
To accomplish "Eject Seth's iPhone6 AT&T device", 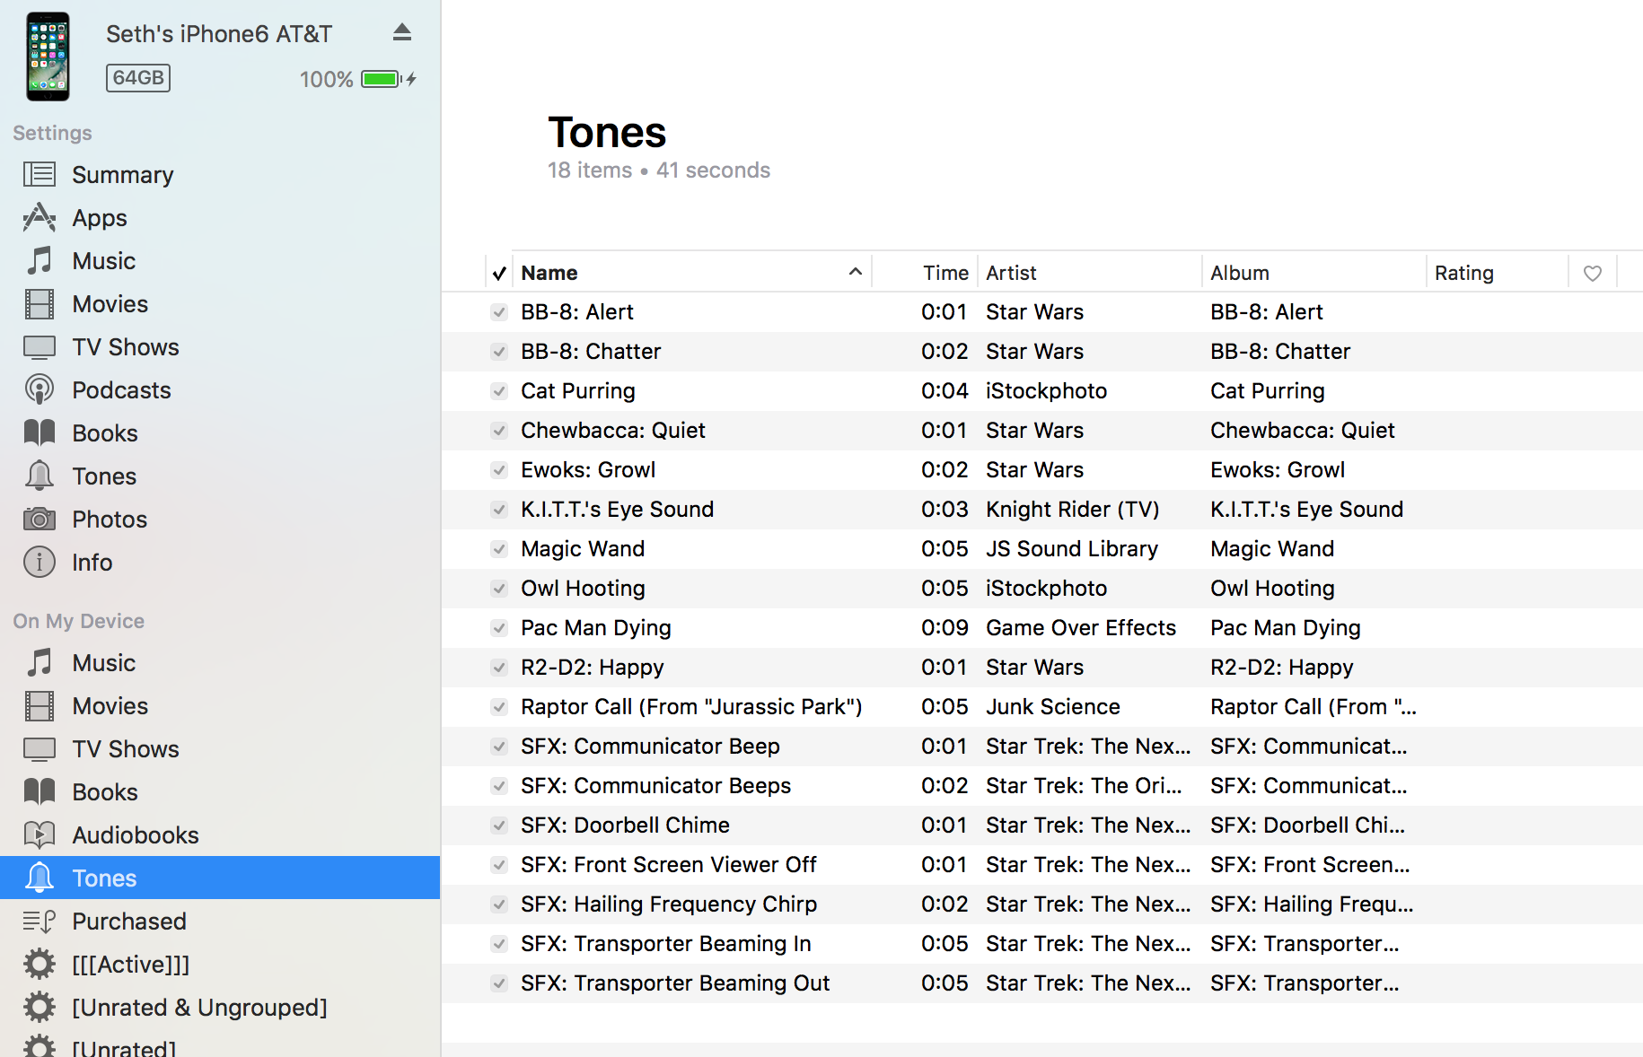I will tap(402, 33).
